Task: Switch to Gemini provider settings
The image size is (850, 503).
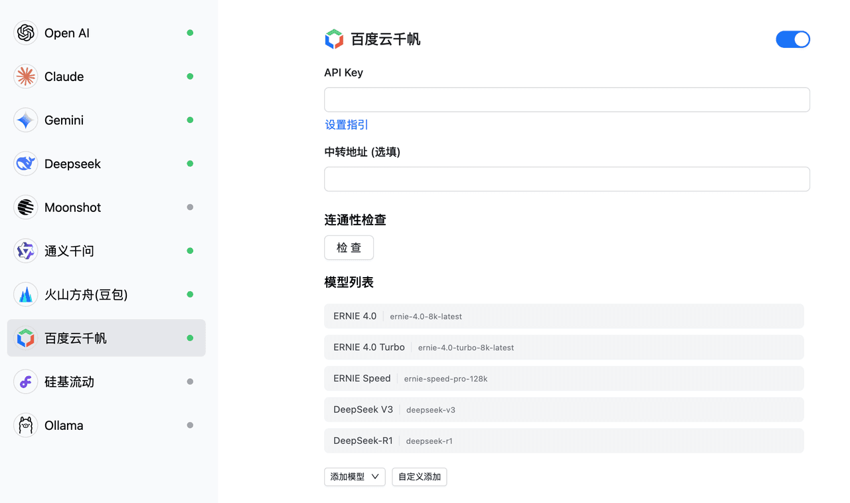Action: coord(106,120)
